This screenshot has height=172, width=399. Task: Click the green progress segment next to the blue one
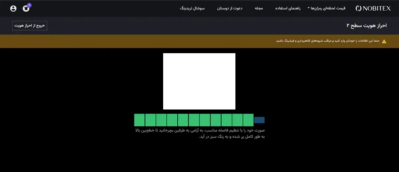248,120
